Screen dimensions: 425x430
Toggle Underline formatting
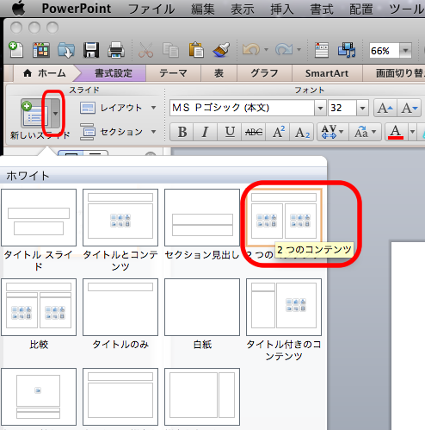[x=230, y=132]
